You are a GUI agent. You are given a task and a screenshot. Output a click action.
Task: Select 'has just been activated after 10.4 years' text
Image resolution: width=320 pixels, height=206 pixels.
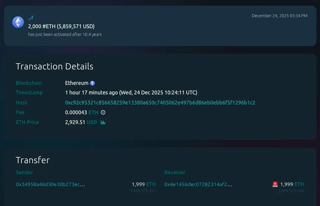[x=65, y=34]
